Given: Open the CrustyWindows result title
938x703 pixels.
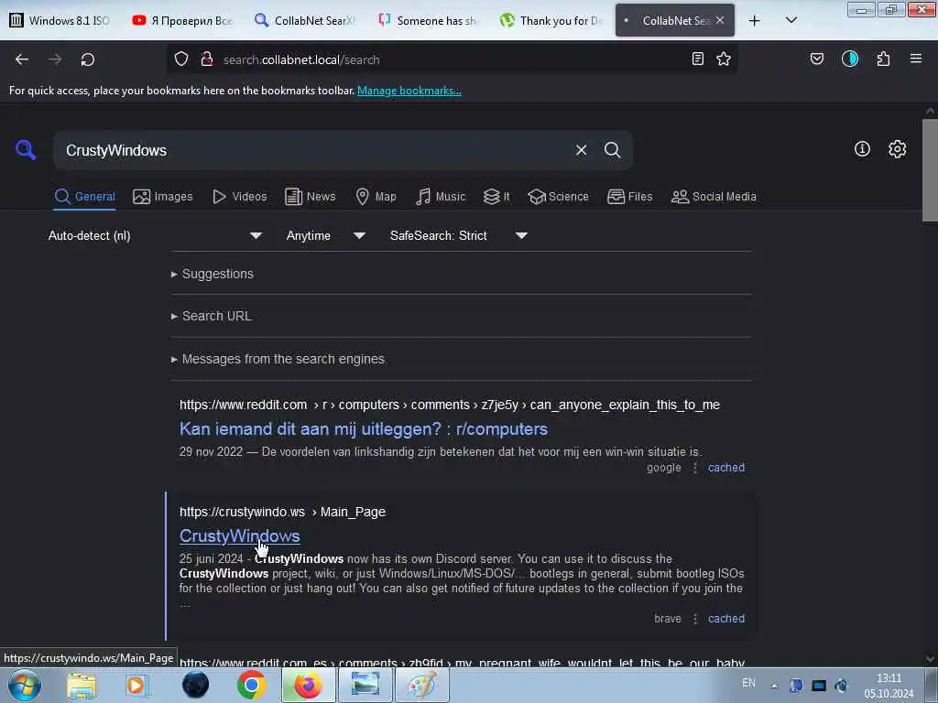Looking at the screenshot, I should [x=239, y=535].
